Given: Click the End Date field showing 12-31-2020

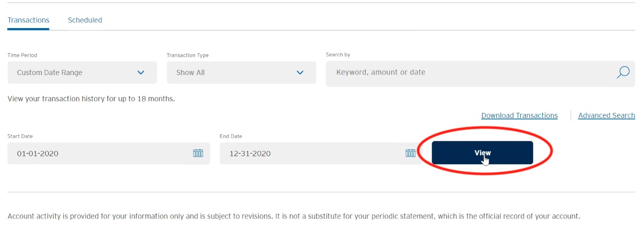Looking at the screenshot, I should click(321, 153).
